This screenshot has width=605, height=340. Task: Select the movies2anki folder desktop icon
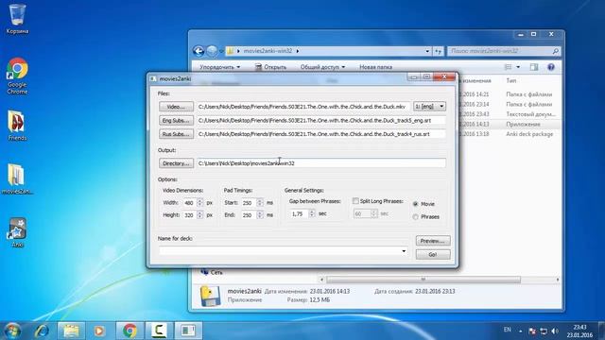(17, 178)
